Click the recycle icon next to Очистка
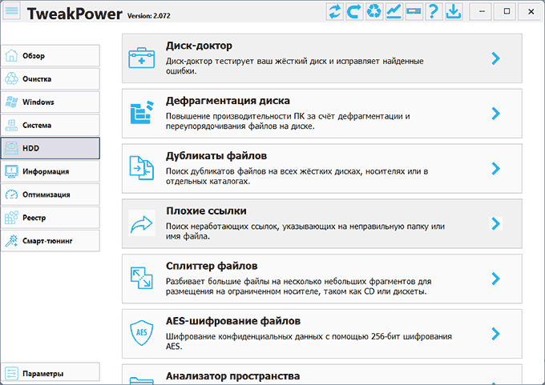Image resolution: width=545 pixels, height=385 pixels. [x=11, y=78]
